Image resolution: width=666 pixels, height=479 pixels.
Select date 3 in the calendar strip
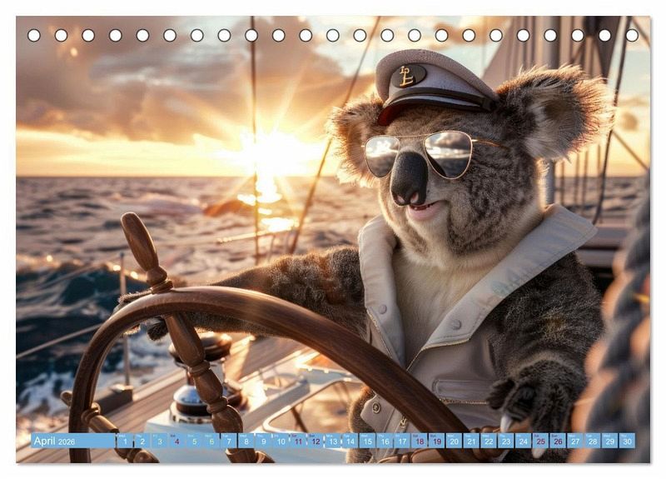[x=160, y=441]
